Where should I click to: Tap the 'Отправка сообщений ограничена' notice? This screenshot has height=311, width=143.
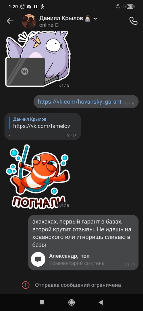[78, 285]
